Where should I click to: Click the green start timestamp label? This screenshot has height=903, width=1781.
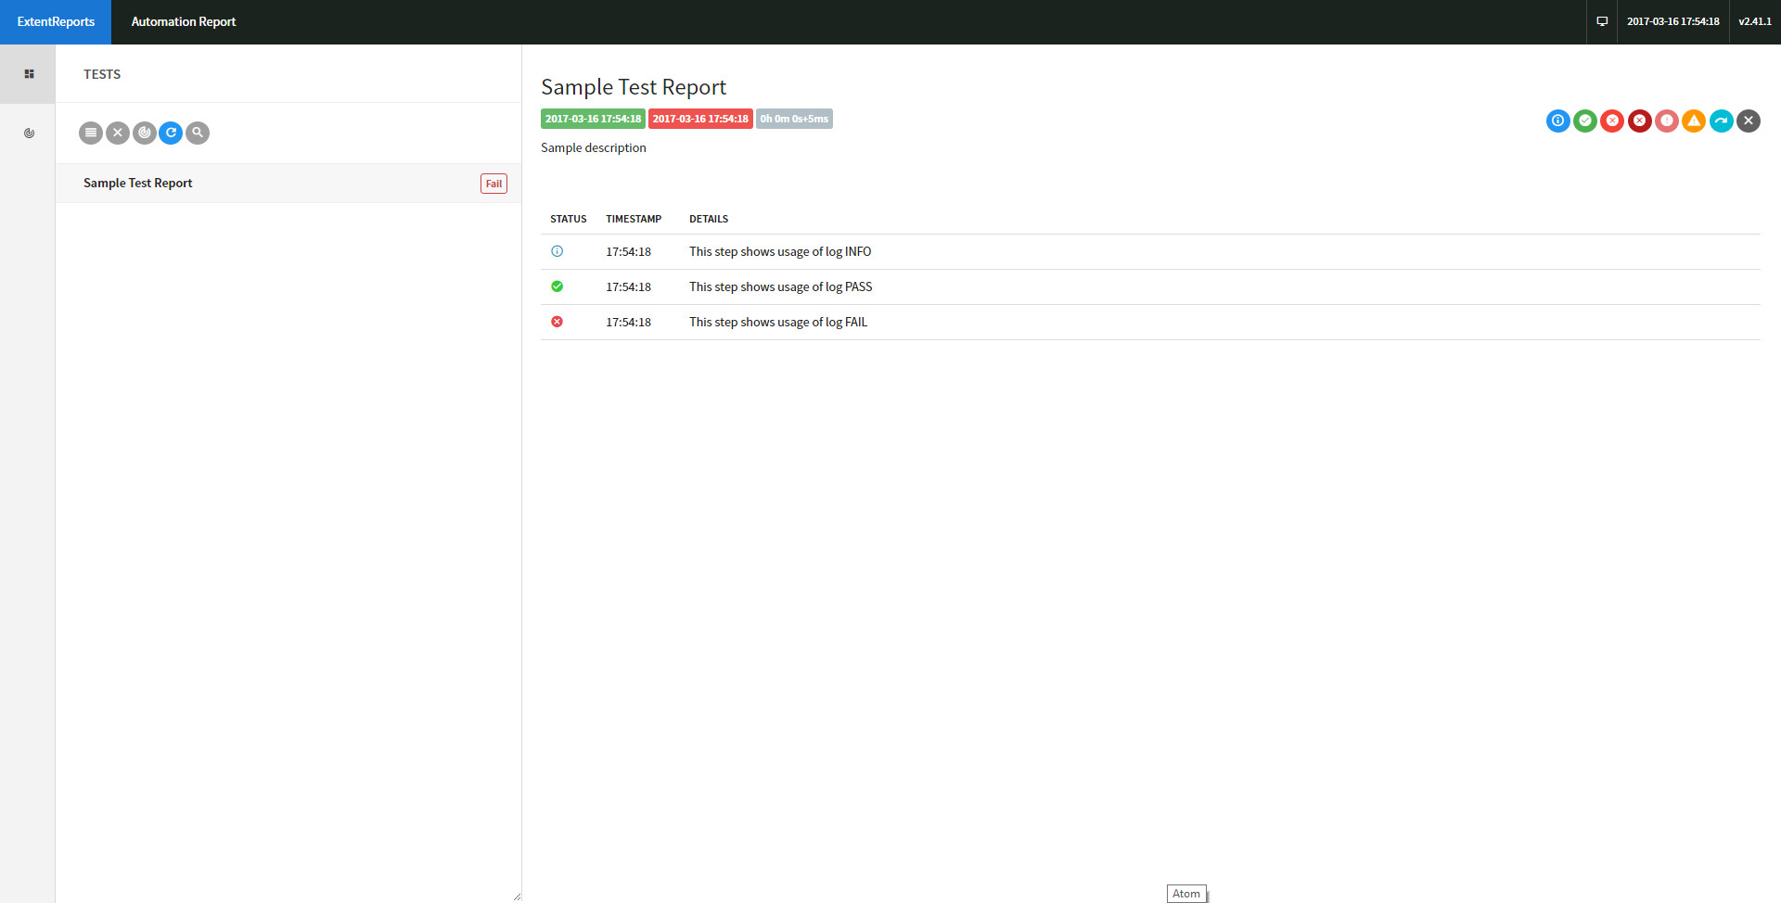click(x=593, y=119)
